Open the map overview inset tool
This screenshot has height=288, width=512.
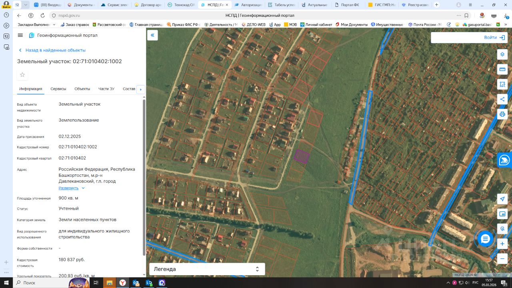502,214
